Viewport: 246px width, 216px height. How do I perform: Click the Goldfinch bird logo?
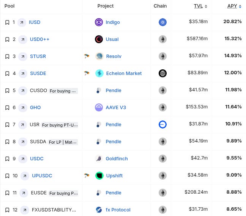point(99,159)
